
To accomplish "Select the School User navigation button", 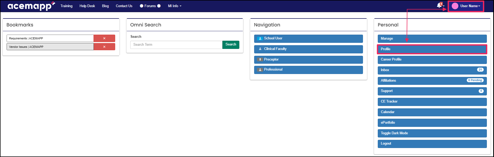I will coord(308,39).
